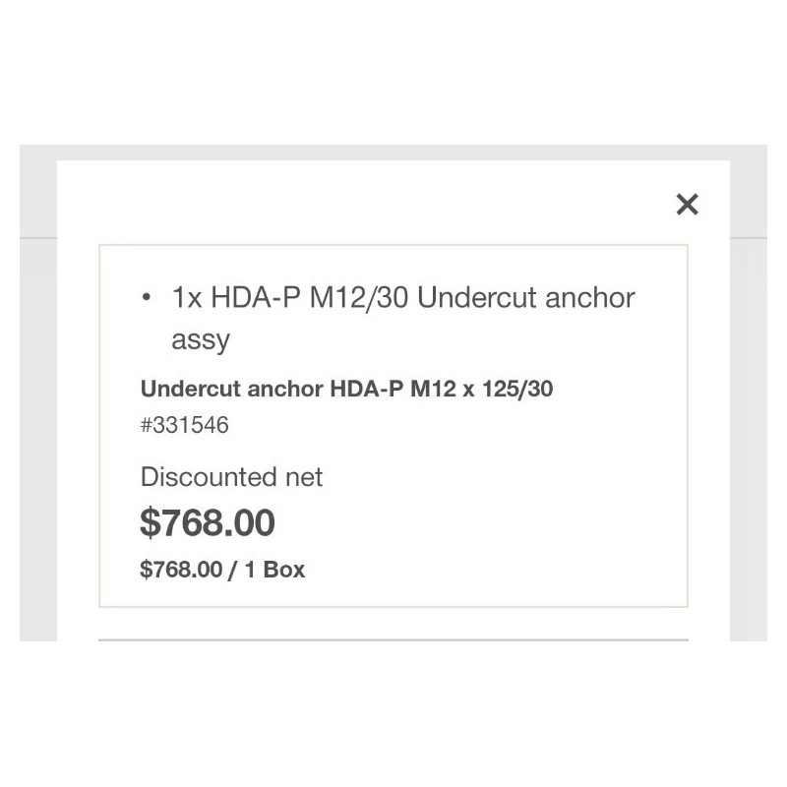Click the divider line below the product card
Screen dimensions: 787x787
pyautogui.click(x=393, y=639)
